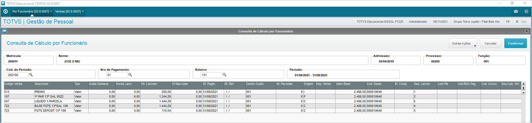Click the date 08/11/2021 in header
Image resolution: width=532 pixels, height=123 pixels.
click(440, 22)
